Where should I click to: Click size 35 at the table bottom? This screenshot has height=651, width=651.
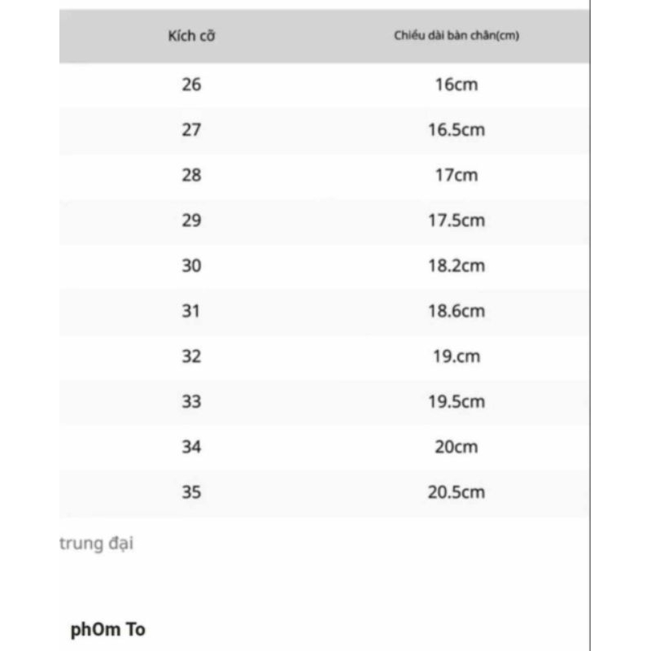191,492
